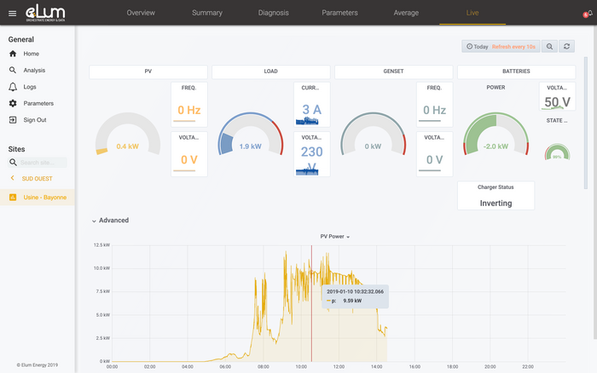This screenshot has height=373, width=597.
Task: Go back to SUD OUEST group
Action: (x=13, y=178)
